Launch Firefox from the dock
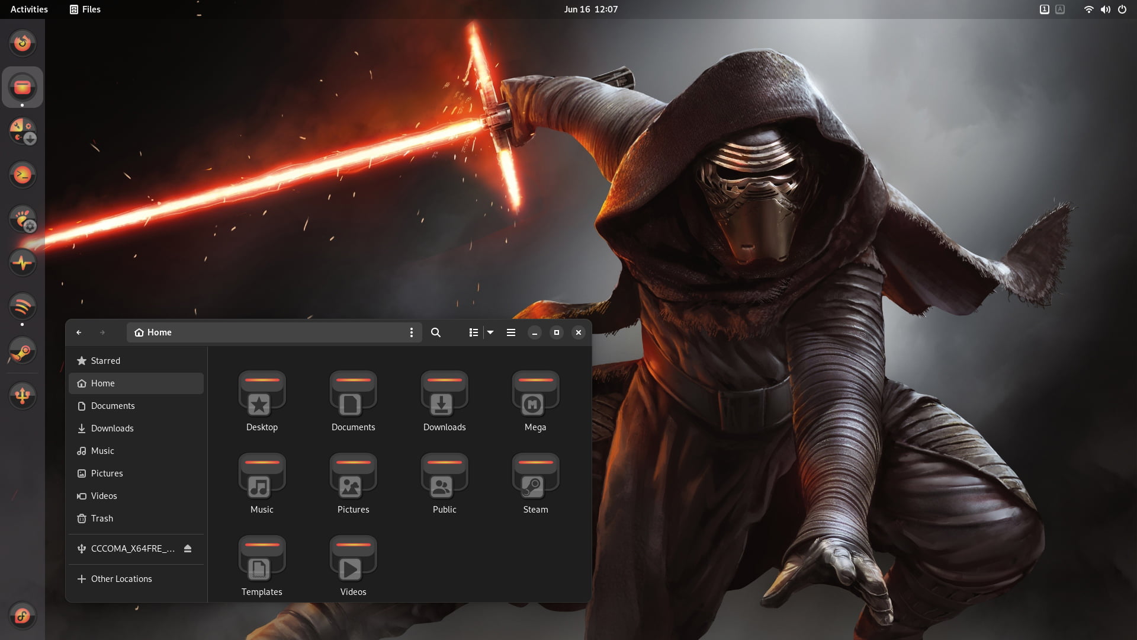The height and width of the screenshot is (640, 1137). [23, 43]
